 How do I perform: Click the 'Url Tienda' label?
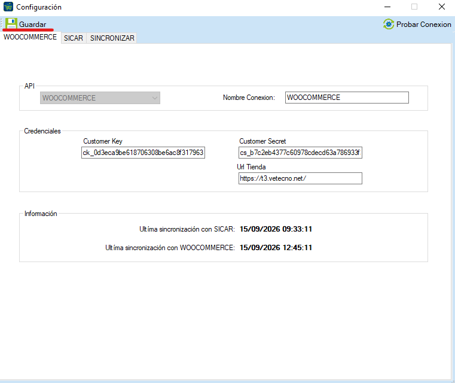(251, 167)
